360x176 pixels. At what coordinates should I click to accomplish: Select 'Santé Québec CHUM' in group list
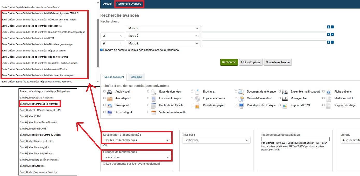tap(30, 116)
